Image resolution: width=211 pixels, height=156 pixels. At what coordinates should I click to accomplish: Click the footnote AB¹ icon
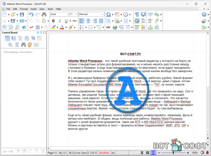pos(108,27)
